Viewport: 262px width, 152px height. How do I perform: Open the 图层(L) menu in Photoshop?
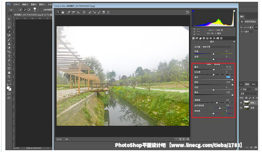pos(42,5)
